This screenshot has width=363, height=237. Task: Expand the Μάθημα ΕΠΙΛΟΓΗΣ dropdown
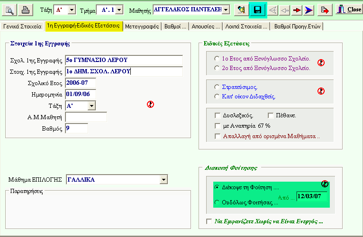tap(163, 179)
